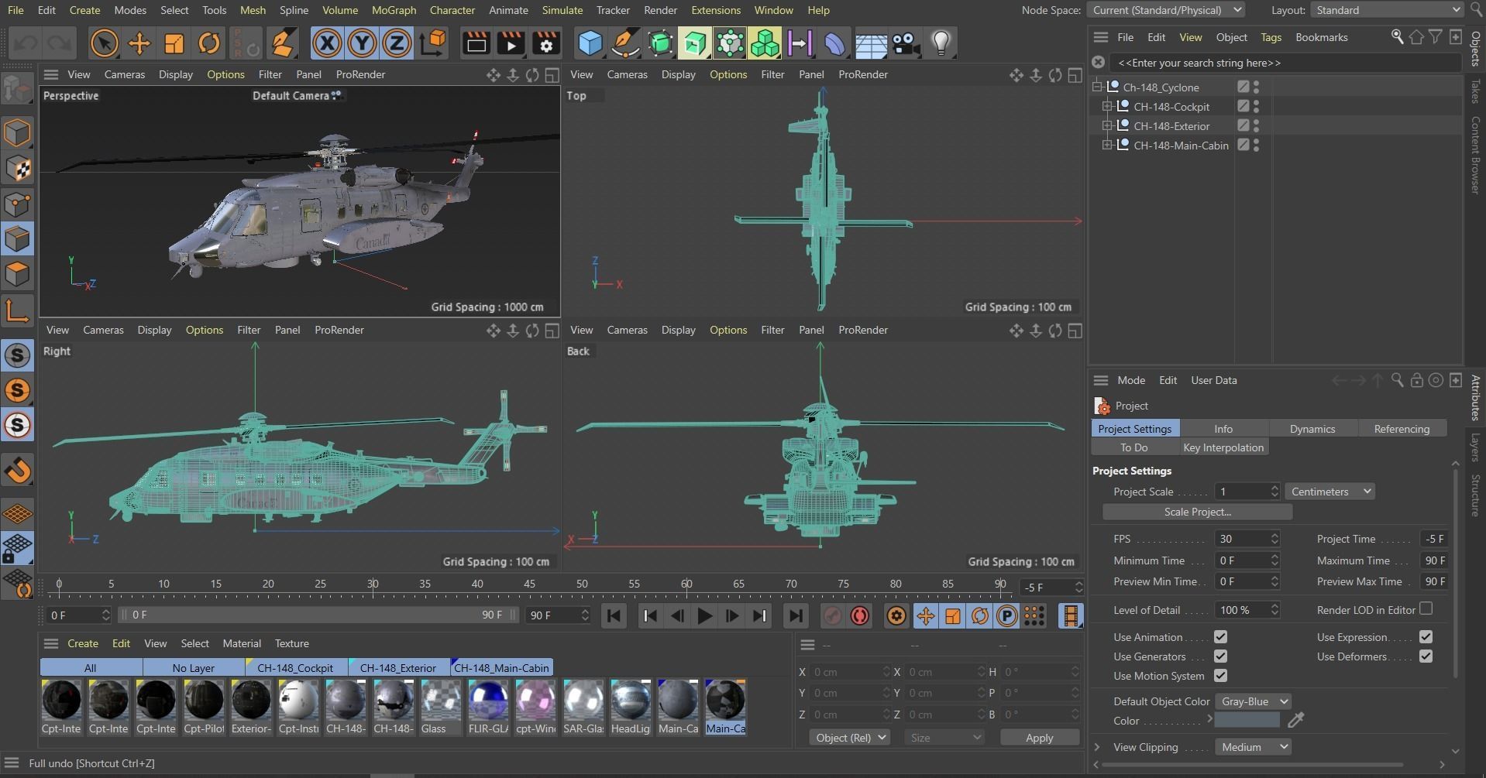The image size is (1486, 778).
Task: Open the Spline Pen tool
Action: [625, 43]
